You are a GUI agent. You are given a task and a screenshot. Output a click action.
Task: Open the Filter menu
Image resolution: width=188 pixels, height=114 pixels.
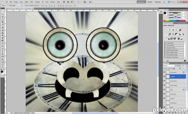tap(32, 2)
